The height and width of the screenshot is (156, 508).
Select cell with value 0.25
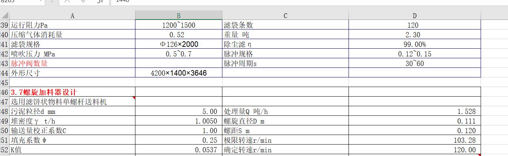pyautogui.click(x=179, y=140)
